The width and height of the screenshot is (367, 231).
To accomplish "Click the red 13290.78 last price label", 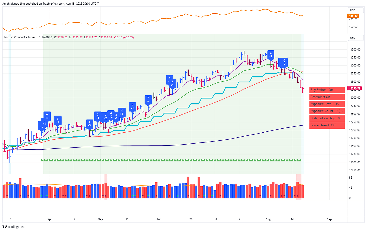I will pyautogui.click(x=354, y=88).
